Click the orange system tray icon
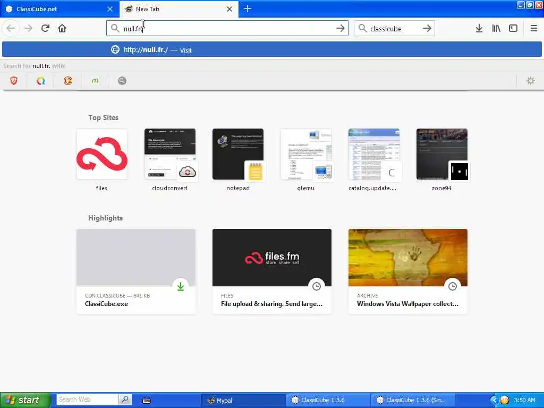The image size is (544, 408). coord(505,400)
